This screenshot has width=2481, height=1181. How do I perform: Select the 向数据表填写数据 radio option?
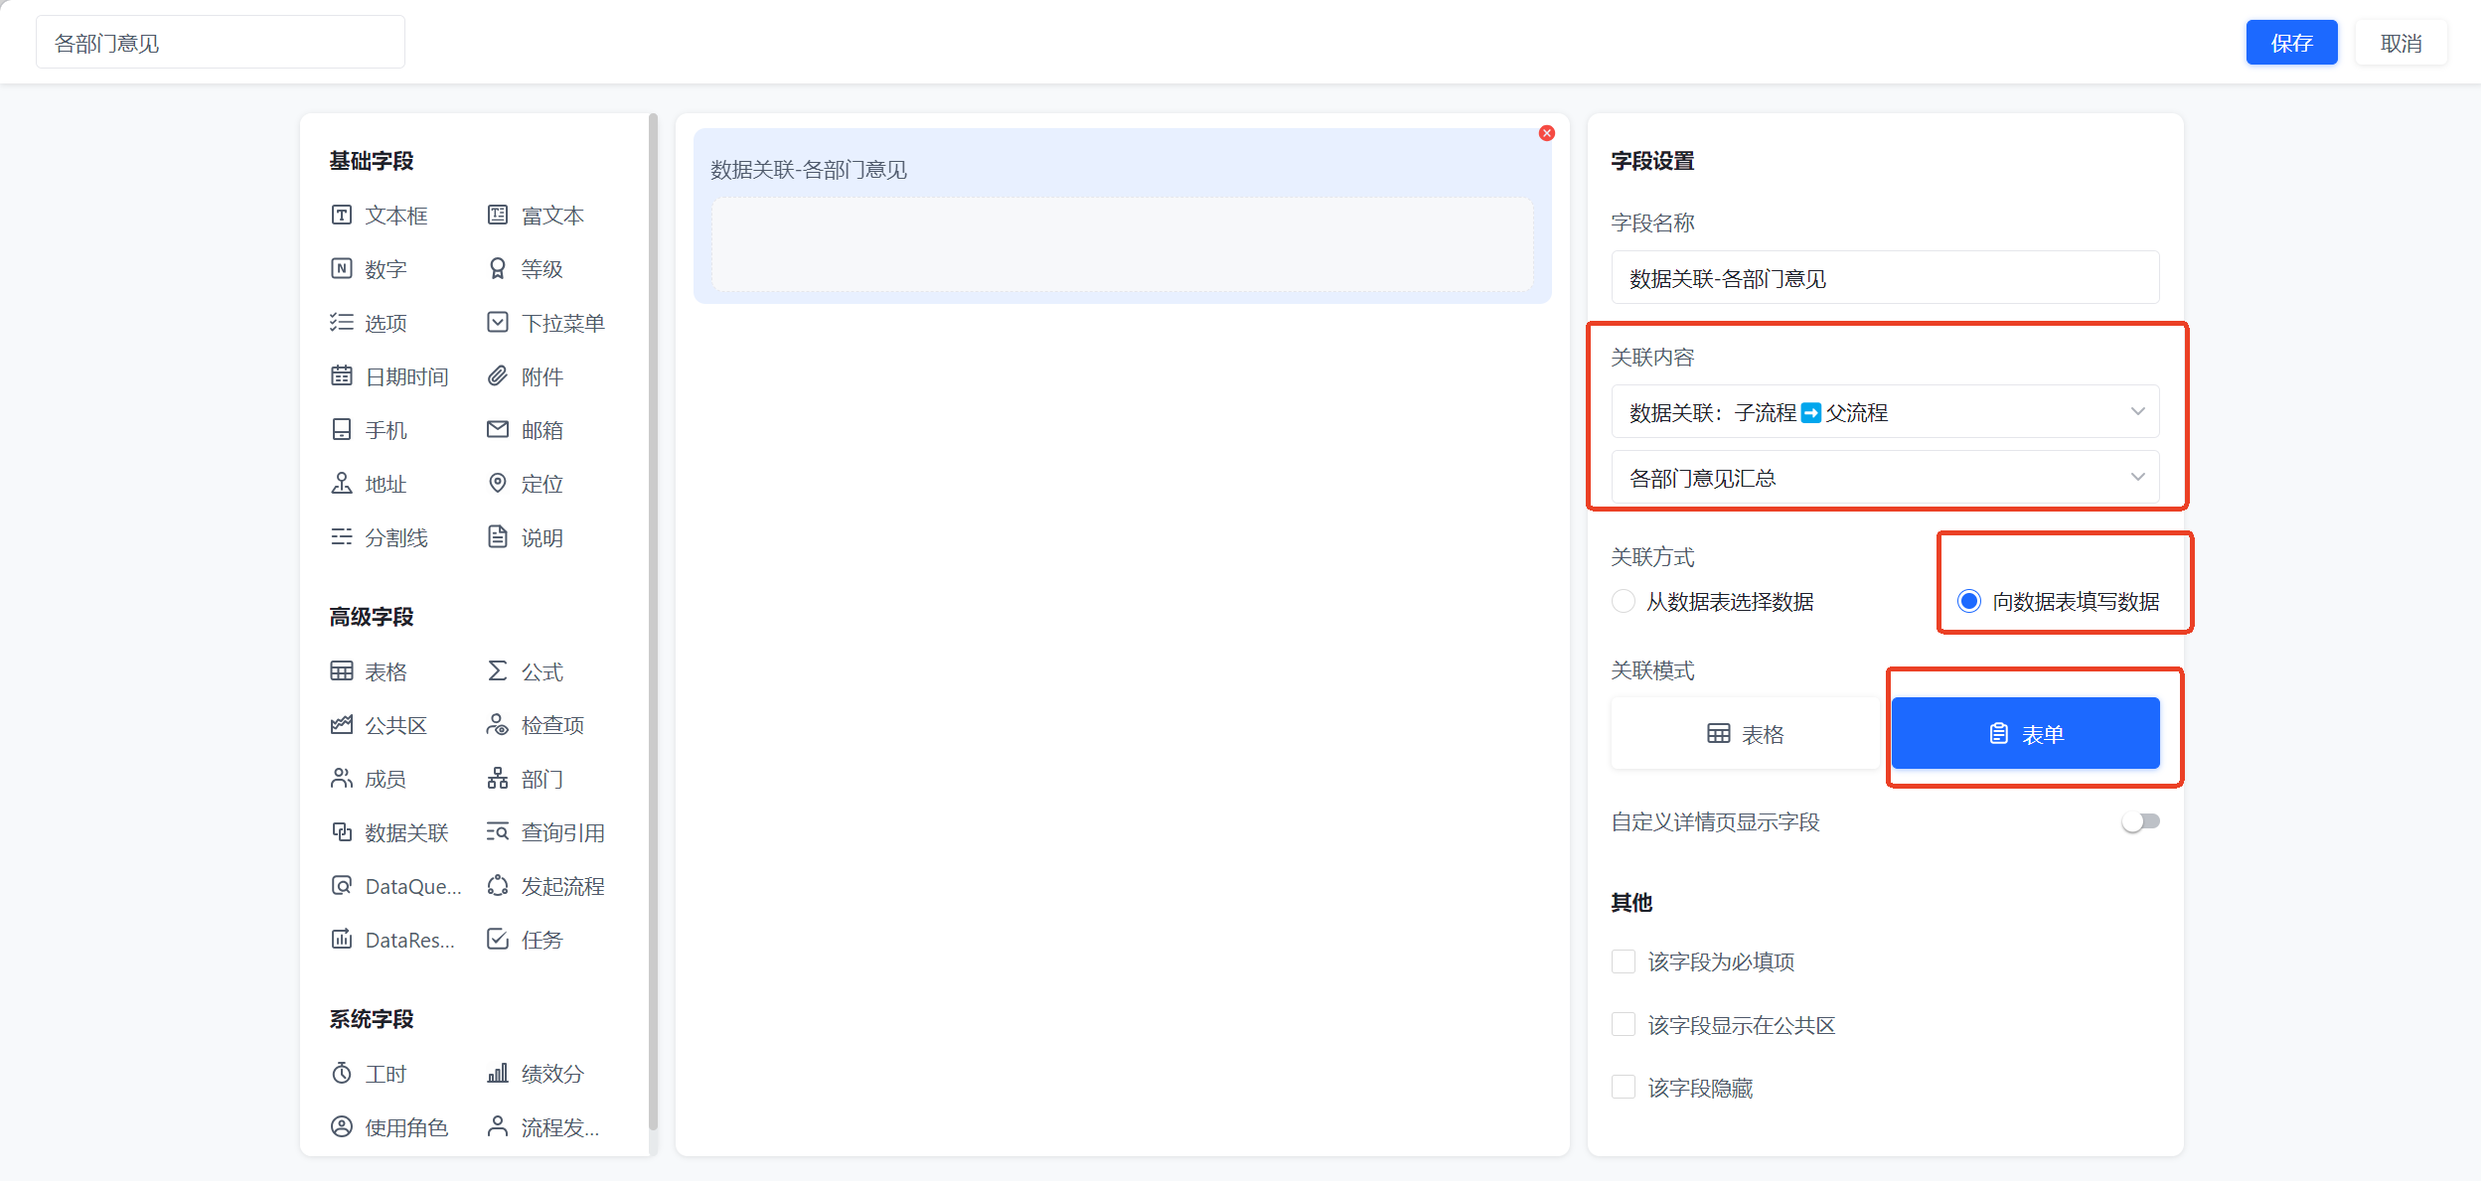(1968, 601)
